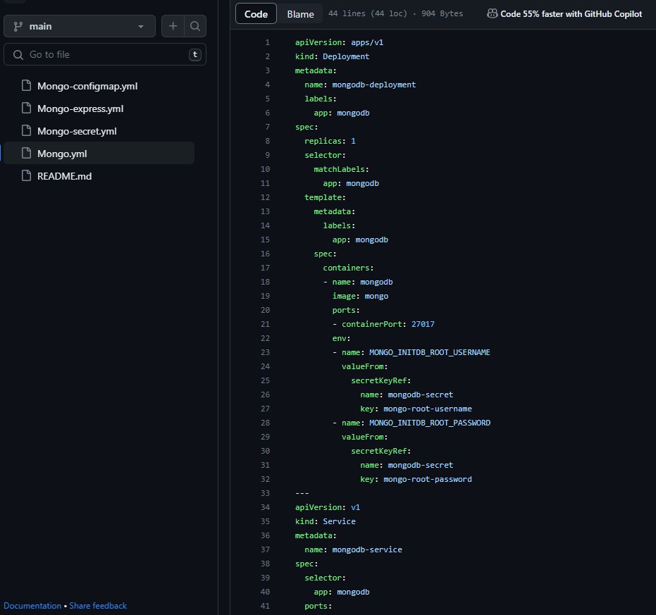
Task: Click line number 23 in gutter
Action: (x=265, y=352)
